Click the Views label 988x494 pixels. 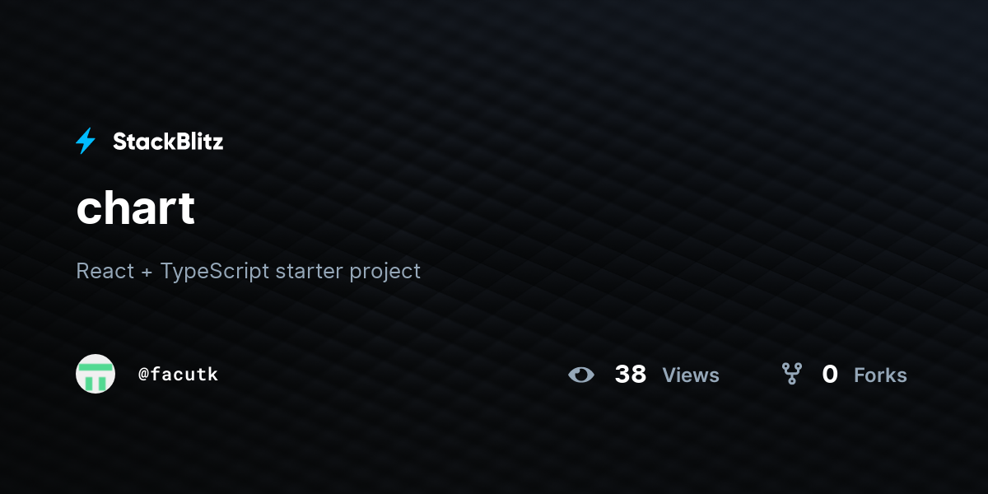click(x=691, y=375)
